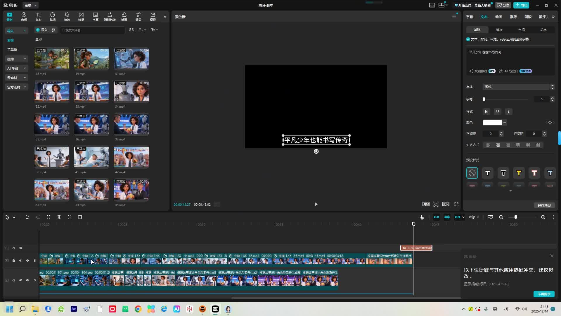Viewport: 561px width, 316px height.
Task: Delete selected clip with trash icon
Action: point(80,217)
